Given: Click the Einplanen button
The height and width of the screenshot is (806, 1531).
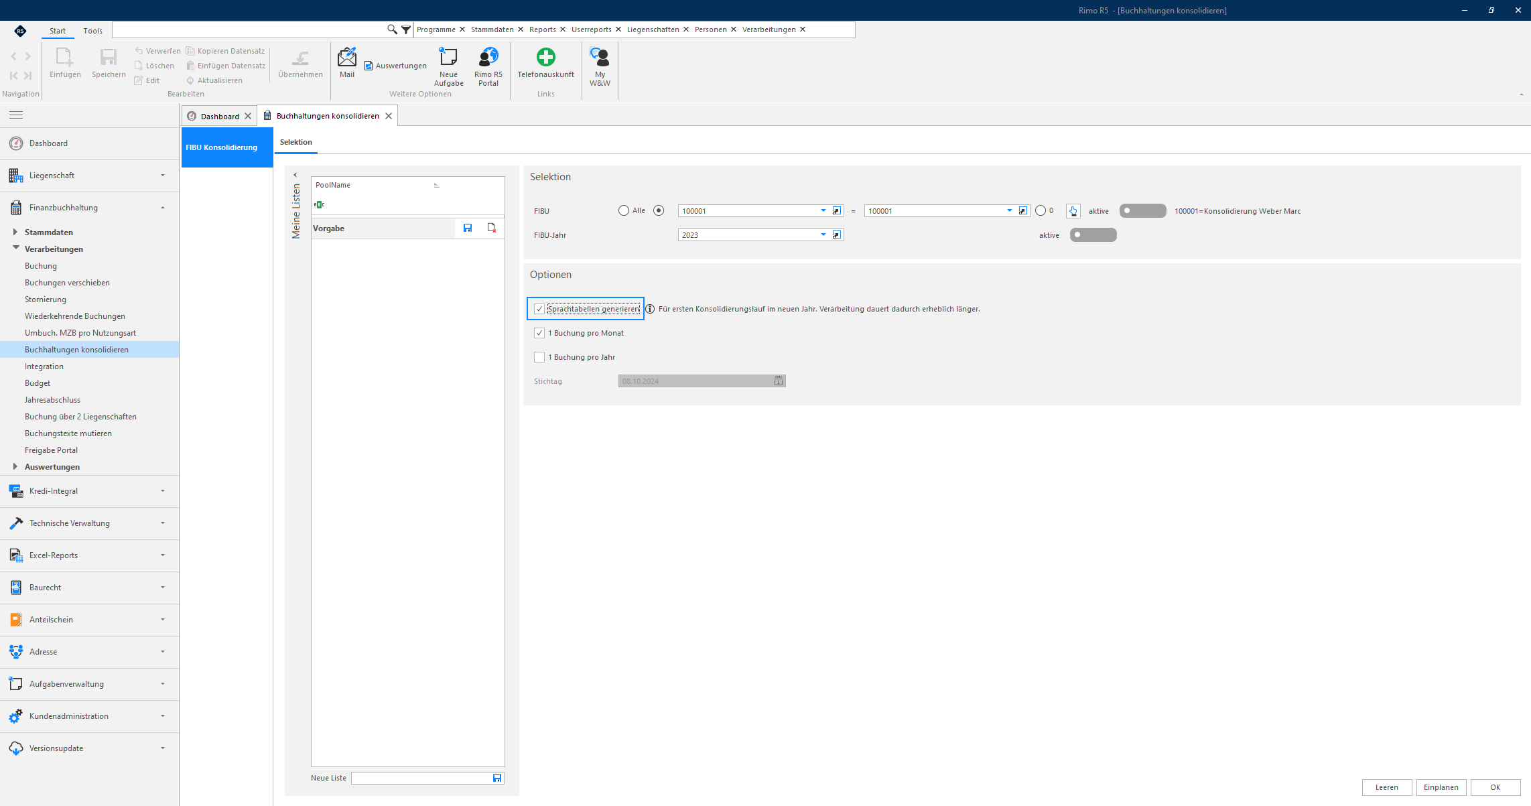Looking at the screenshot, I should tap(1441, 787).
